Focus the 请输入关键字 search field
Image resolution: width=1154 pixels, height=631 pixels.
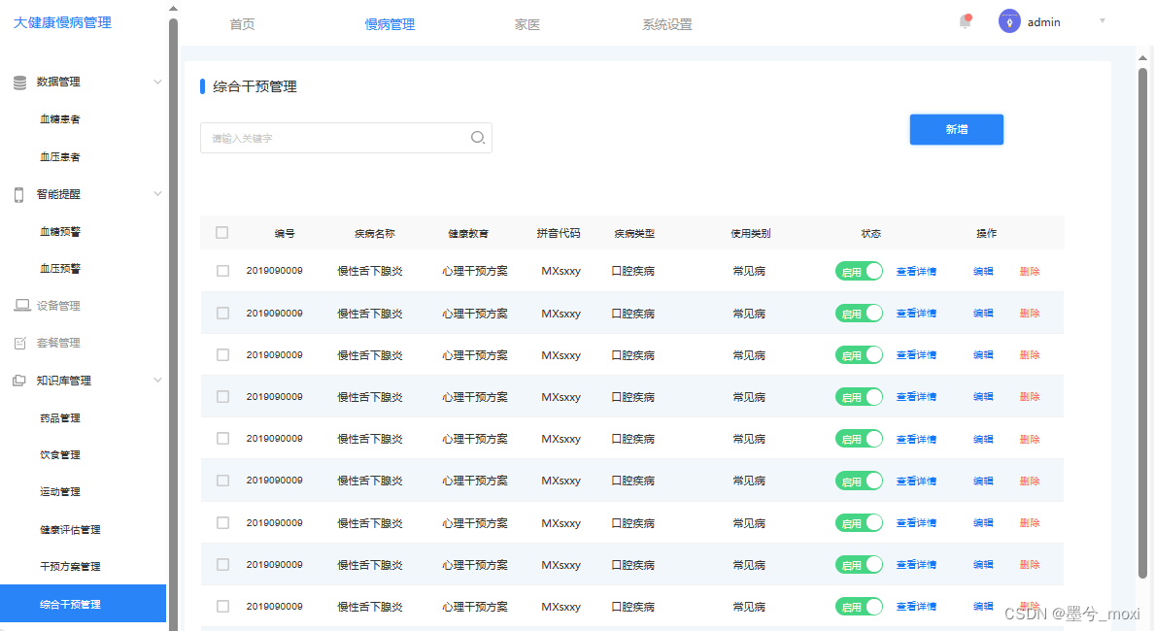[x=346, y=138]
